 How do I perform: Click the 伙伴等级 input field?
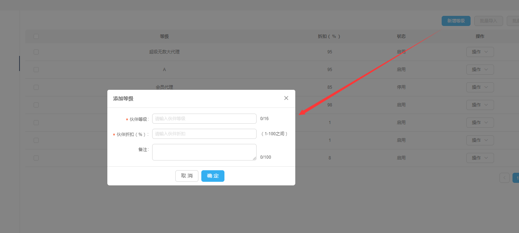204,119
